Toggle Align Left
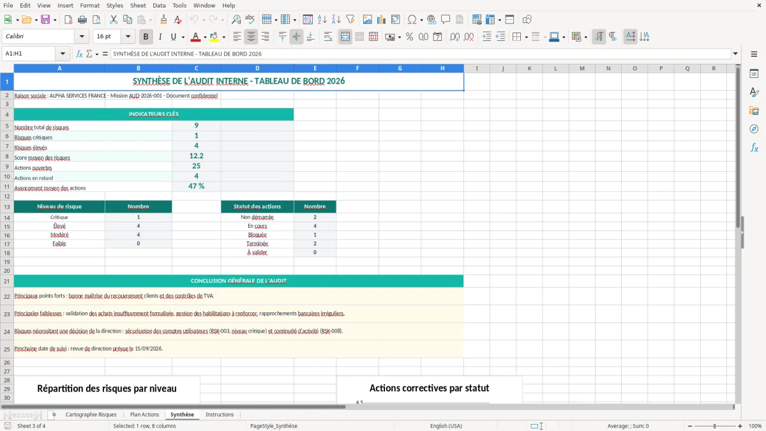 (237, 37)
